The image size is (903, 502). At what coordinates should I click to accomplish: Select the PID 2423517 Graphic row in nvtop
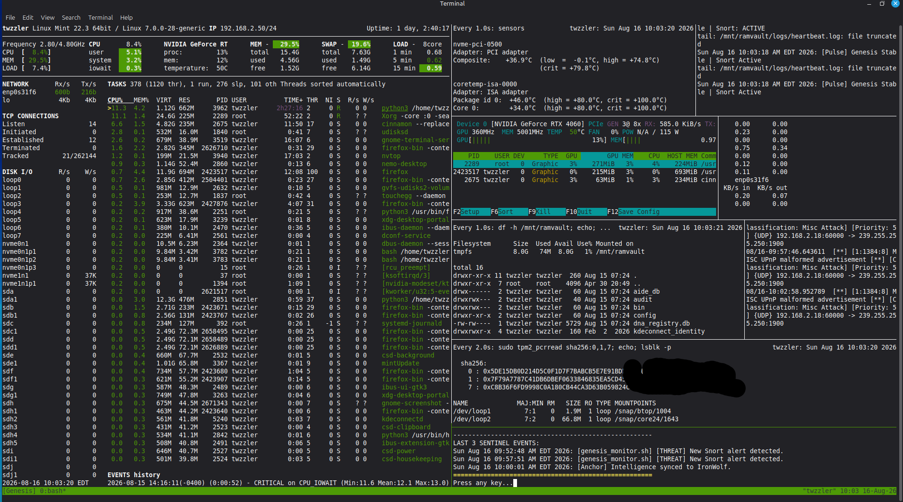click(x=585, y=172)
